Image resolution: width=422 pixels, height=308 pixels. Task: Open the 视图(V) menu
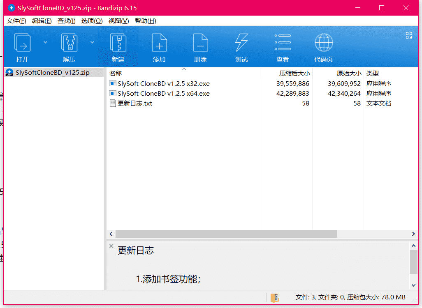tap(119, 21)
